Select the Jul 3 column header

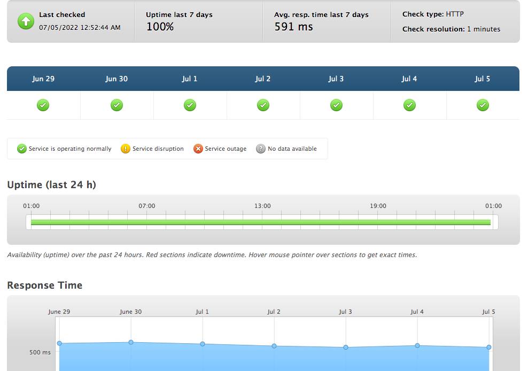[336, 79]
